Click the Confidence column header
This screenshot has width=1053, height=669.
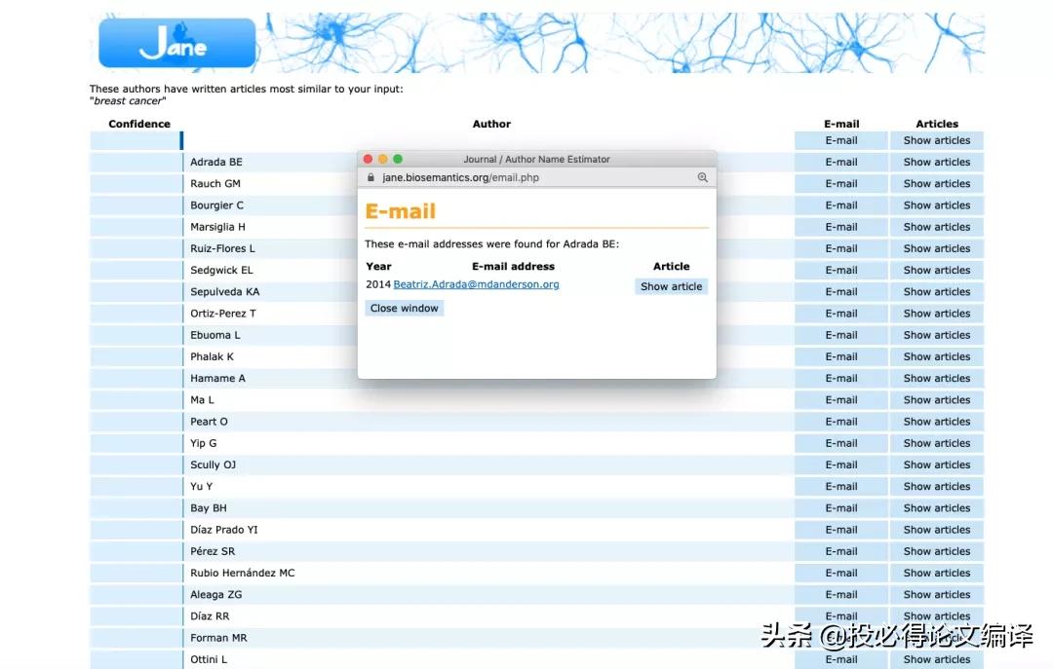point(139,124)
